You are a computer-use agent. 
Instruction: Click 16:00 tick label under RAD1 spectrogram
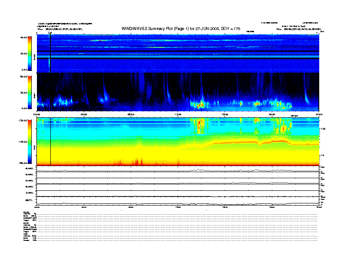pos(225,114)
